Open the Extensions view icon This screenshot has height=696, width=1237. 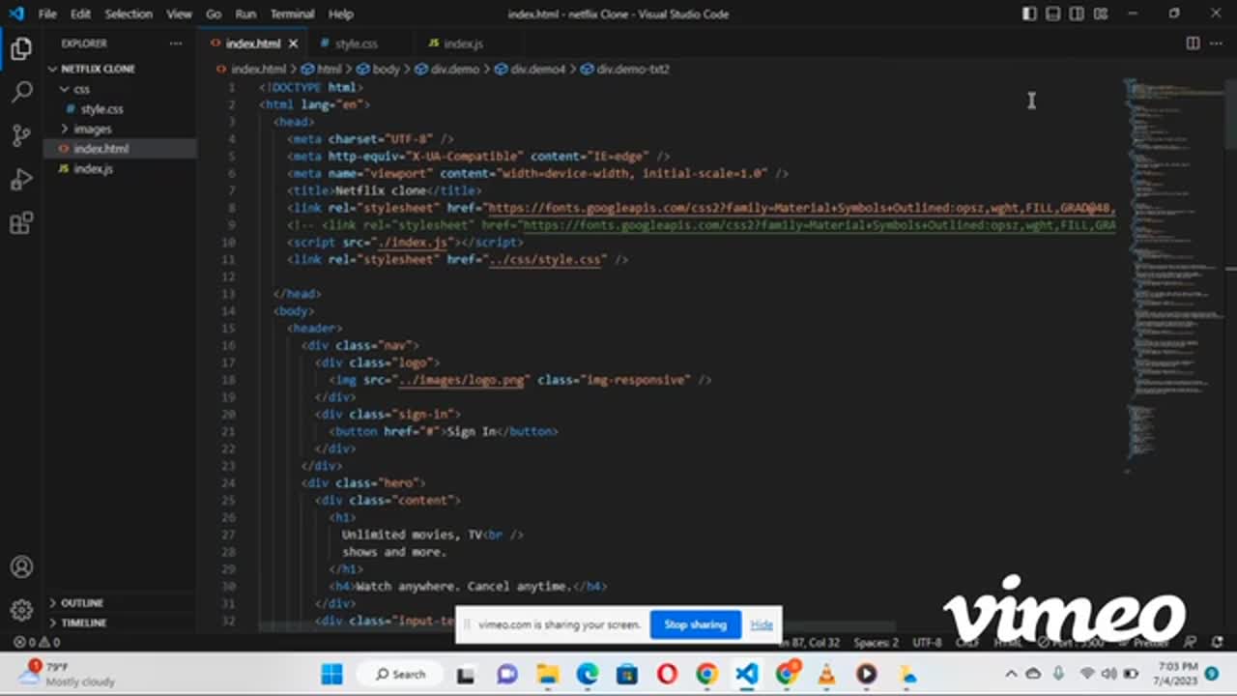pos(21,224)
